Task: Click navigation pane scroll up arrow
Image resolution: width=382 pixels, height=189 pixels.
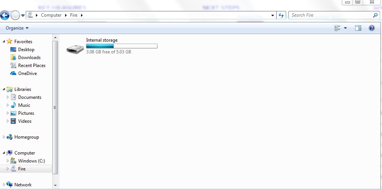Action: coord(55,37)
